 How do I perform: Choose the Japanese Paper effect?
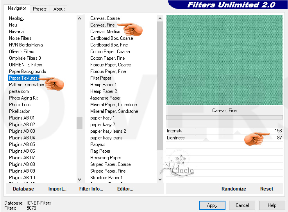point(105,98)
